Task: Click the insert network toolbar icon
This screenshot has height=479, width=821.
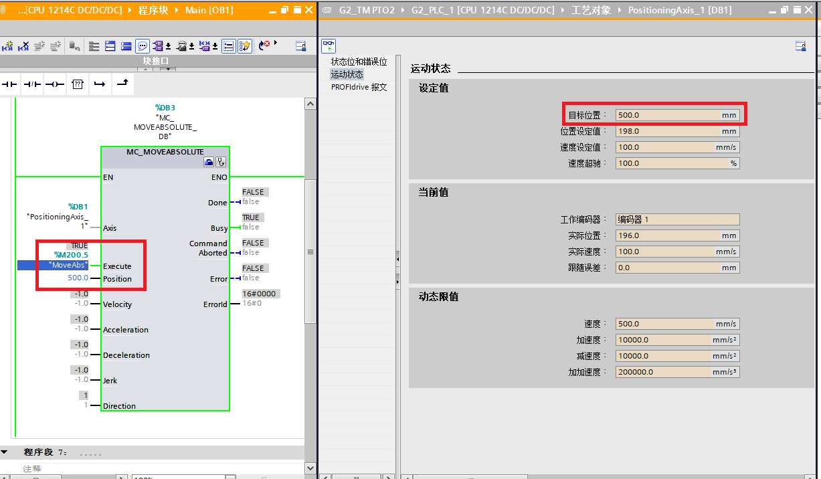Action: pos(8,46)
